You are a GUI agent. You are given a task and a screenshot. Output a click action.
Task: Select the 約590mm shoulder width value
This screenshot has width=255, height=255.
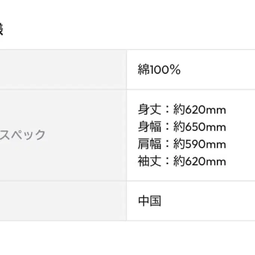(200, 144)
